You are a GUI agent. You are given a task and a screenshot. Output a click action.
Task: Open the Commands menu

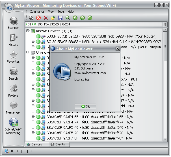click(x=37, y=12)
